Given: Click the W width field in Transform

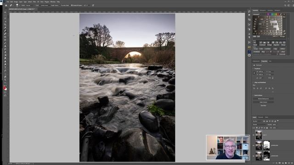Looking at the screenshot, I should click(x=261, y=71).
